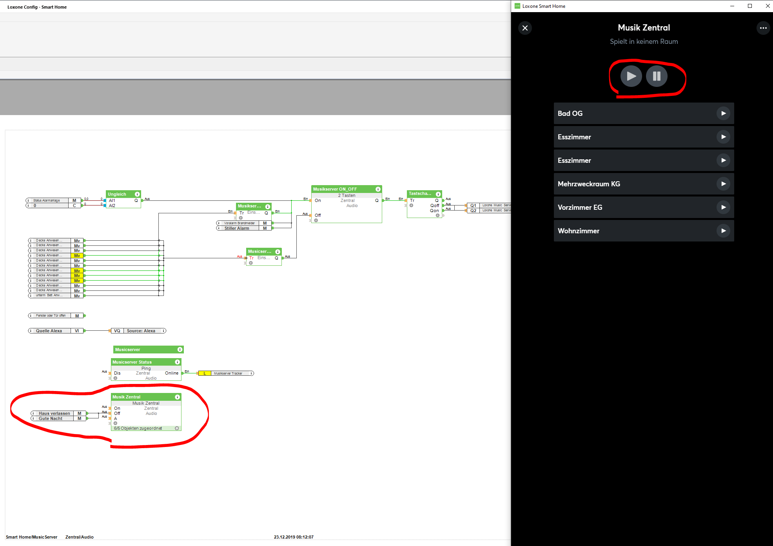
Task: Expand inputs with plus below Off on Musikserver ON_OFF
Action: click(x=316, y=220)
